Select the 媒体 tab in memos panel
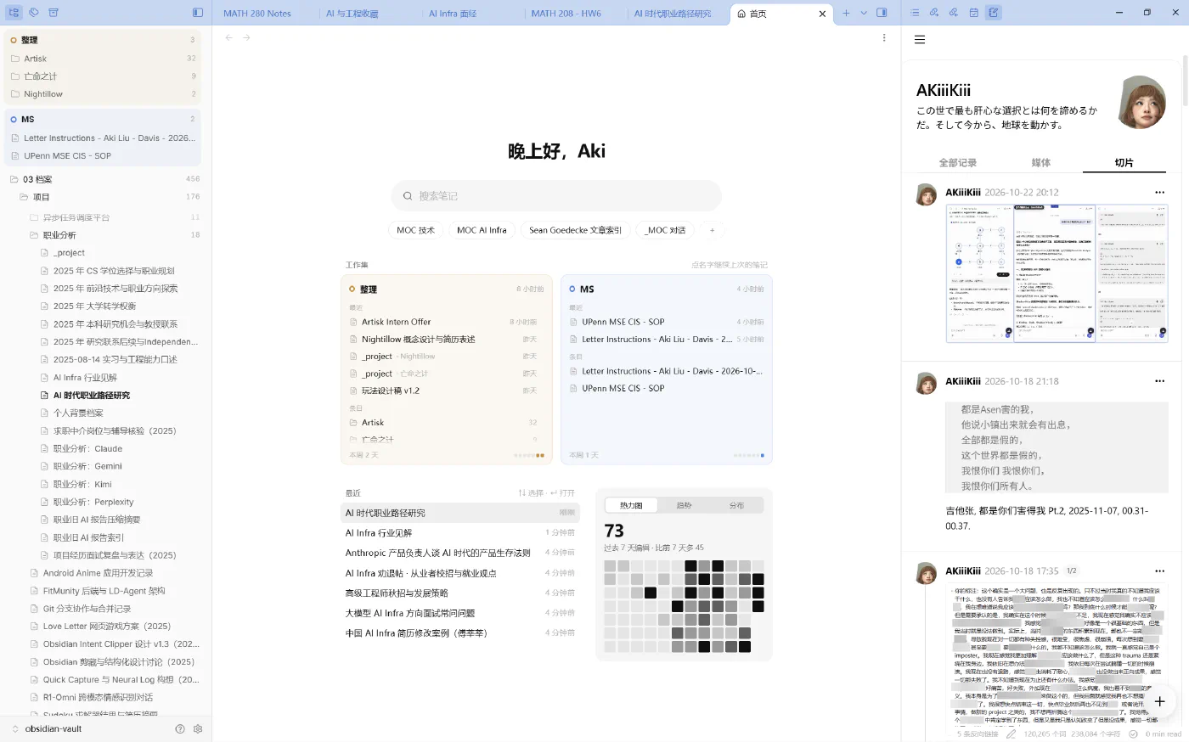Image resolution: width=1189 pixels, height=742 pixels. coord(1040,162)
